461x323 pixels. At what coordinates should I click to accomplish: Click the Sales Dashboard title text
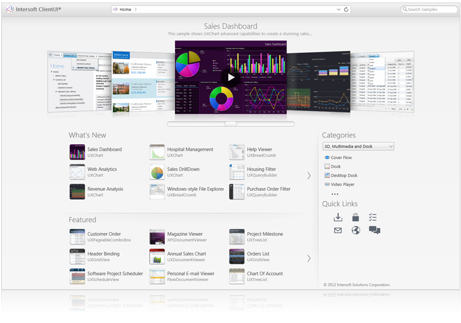(231, 26)
